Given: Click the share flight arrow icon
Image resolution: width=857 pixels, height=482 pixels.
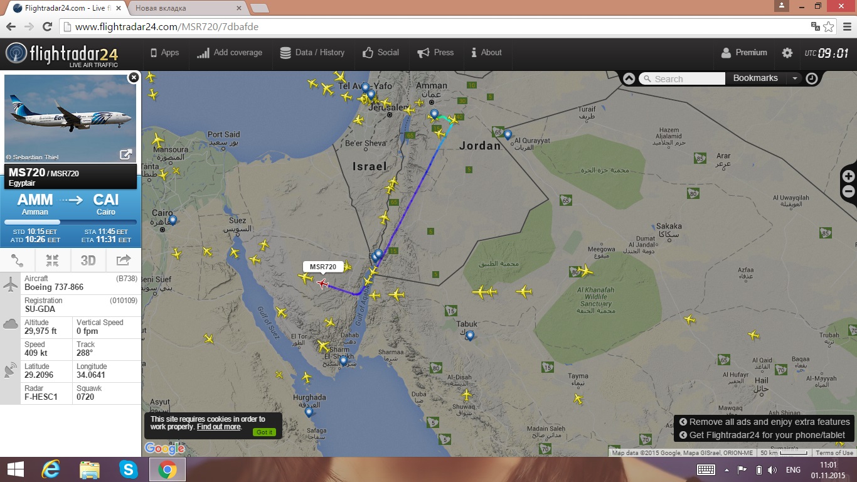Looking at the screenshot, I should pyautogui.click(x=124, y=260).
